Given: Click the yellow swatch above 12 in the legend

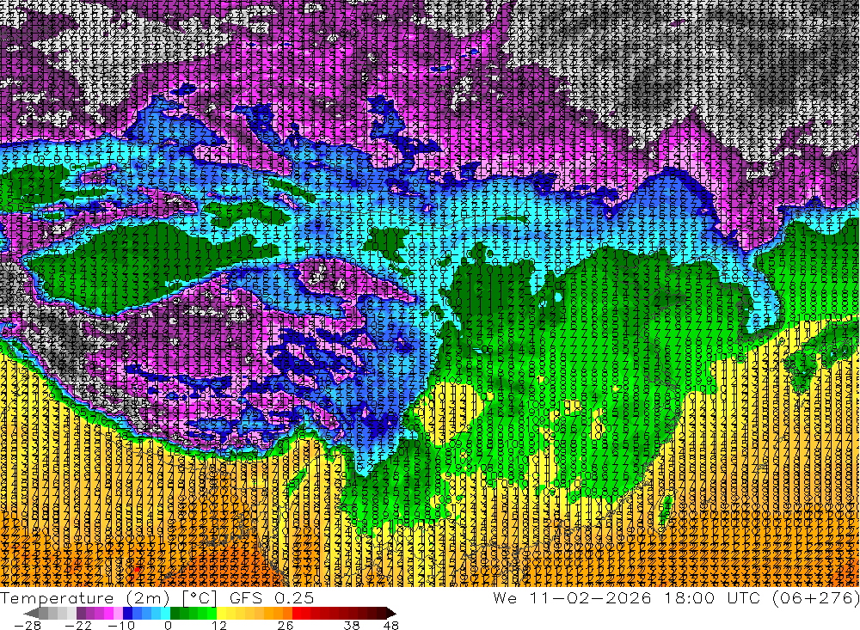Looking at the screenshot, I should coord(222,613).
